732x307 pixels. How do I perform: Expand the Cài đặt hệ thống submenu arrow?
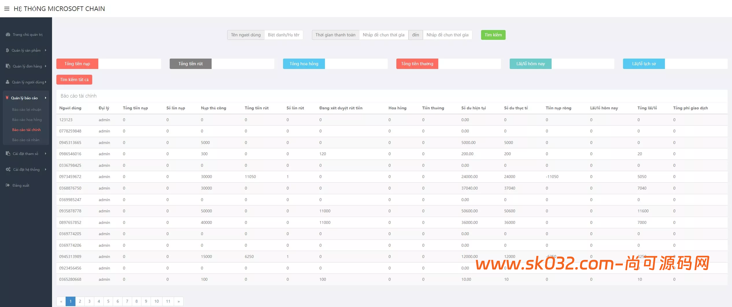click(x=46, y=170)
